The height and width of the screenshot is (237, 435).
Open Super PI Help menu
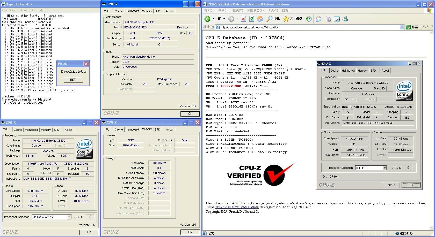point(42,10)
